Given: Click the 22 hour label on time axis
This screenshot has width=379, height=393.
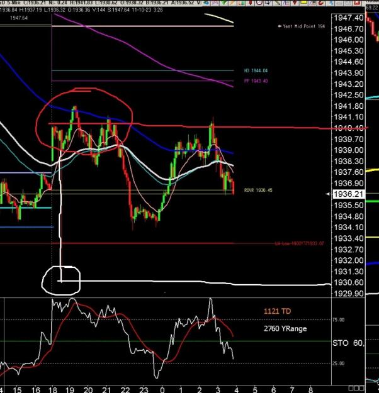Looking at the screenshot, I should (x=125, y=390).
